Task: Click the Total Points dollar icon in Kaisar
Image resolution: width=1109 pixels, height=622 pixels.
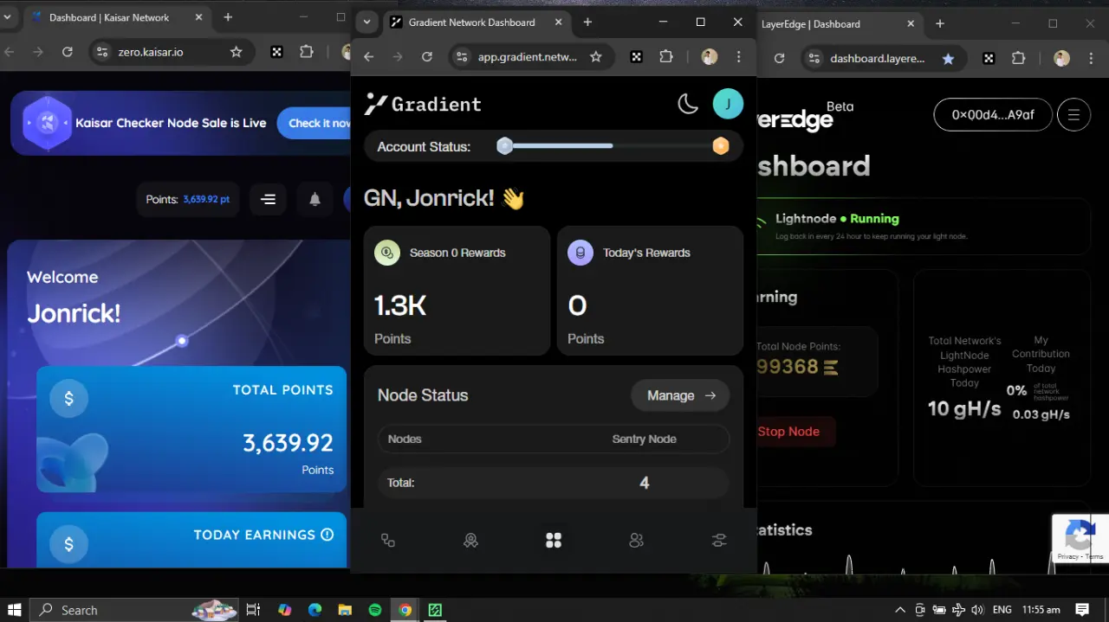Action: pyautogui.click(x=68, y=400)
